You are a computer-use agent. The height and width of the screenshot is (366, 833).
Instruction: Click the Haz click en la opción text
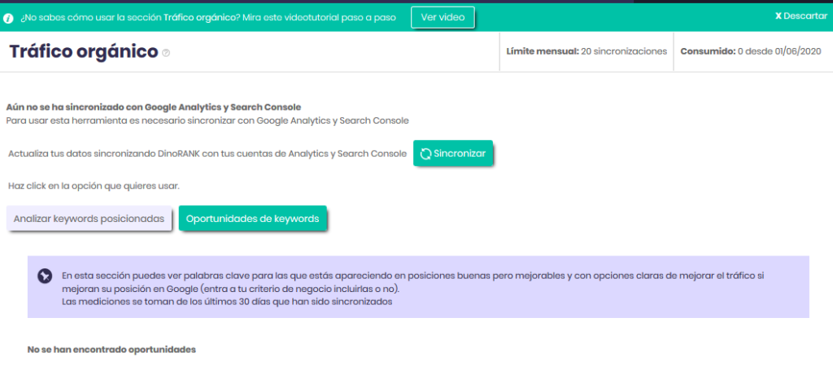93,185
